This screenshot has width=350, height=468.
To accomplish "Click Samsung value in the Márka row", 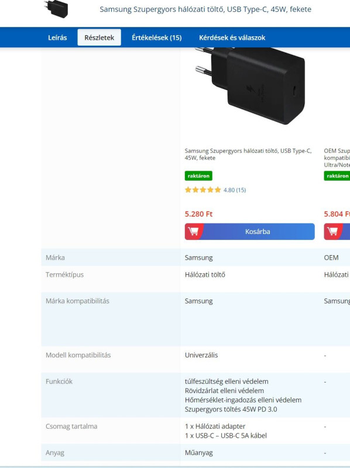I will [x=198, y=257].
